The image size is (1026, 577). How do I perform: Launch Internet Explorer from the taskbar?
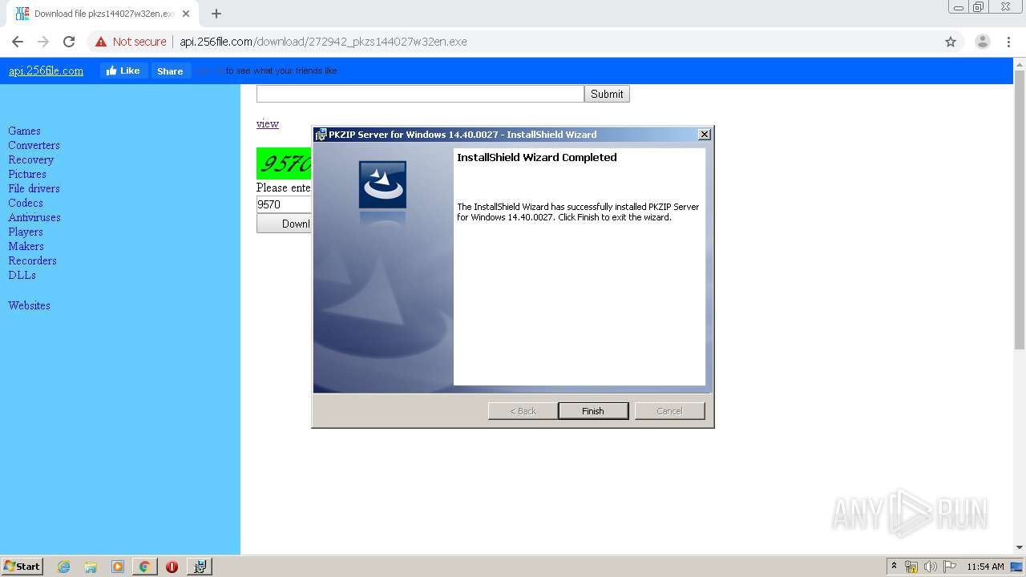[63, 567]
